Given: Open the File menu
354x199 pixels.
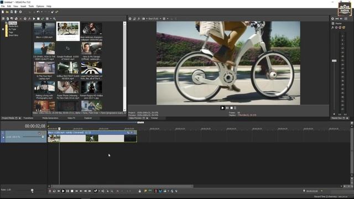Looking at the screenshot, I should click(3, 6).
